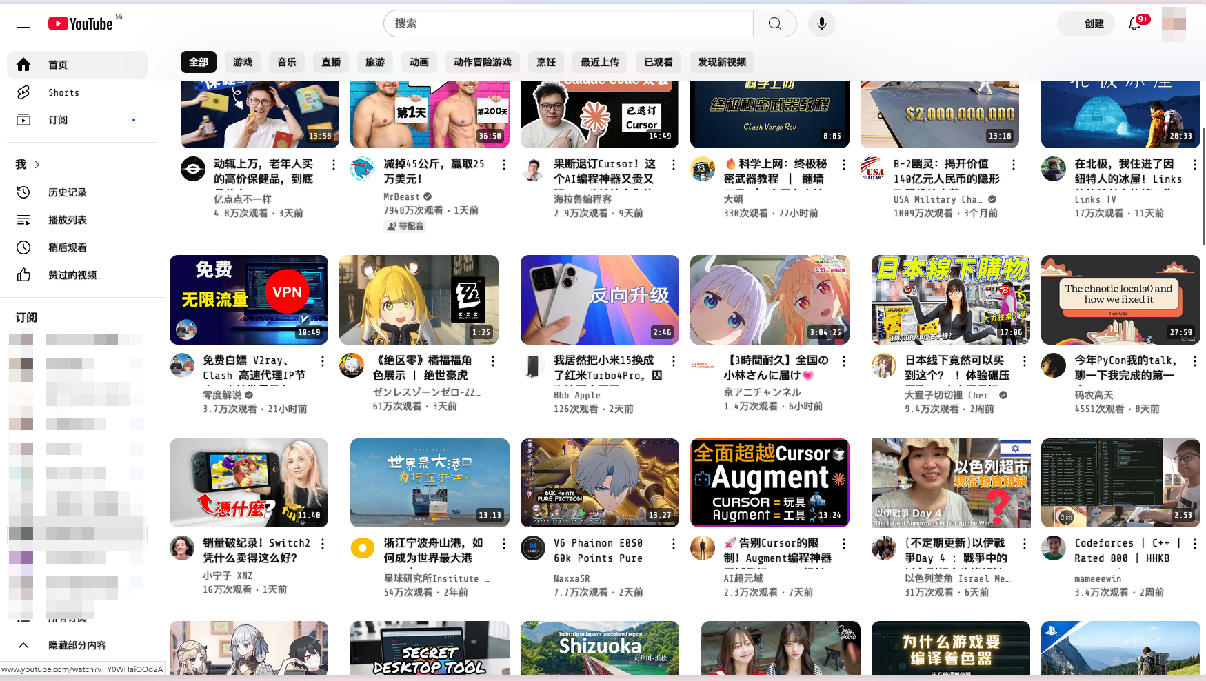Open 稍后观看 watch later

[77, 247]
